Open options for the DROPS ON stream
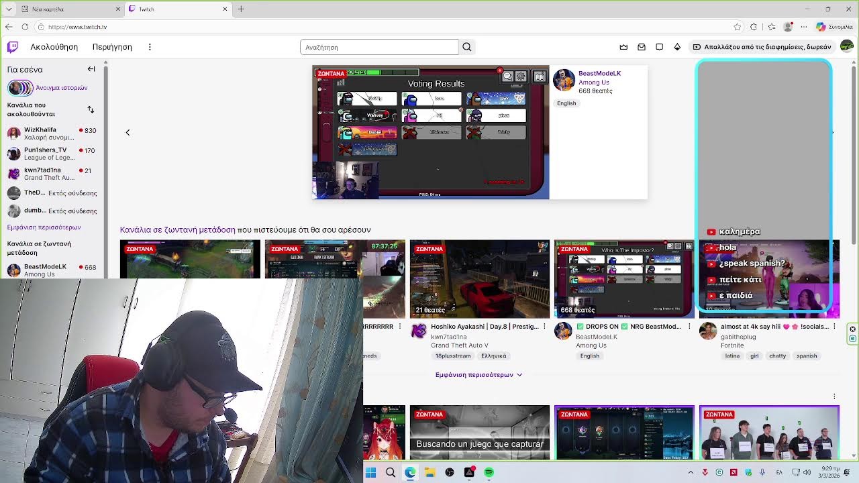Image resolution: width=859 pixels, height=483 pixels. pyautogui.click(x=689, y=327)
